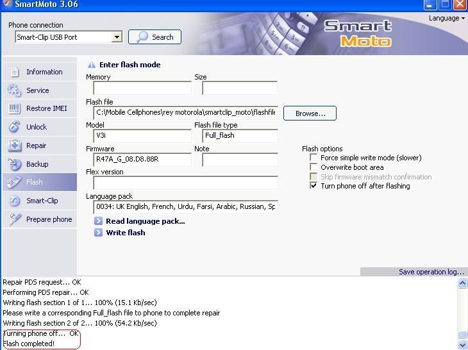Enable Force simple write mode checkbox

point(313,158)
